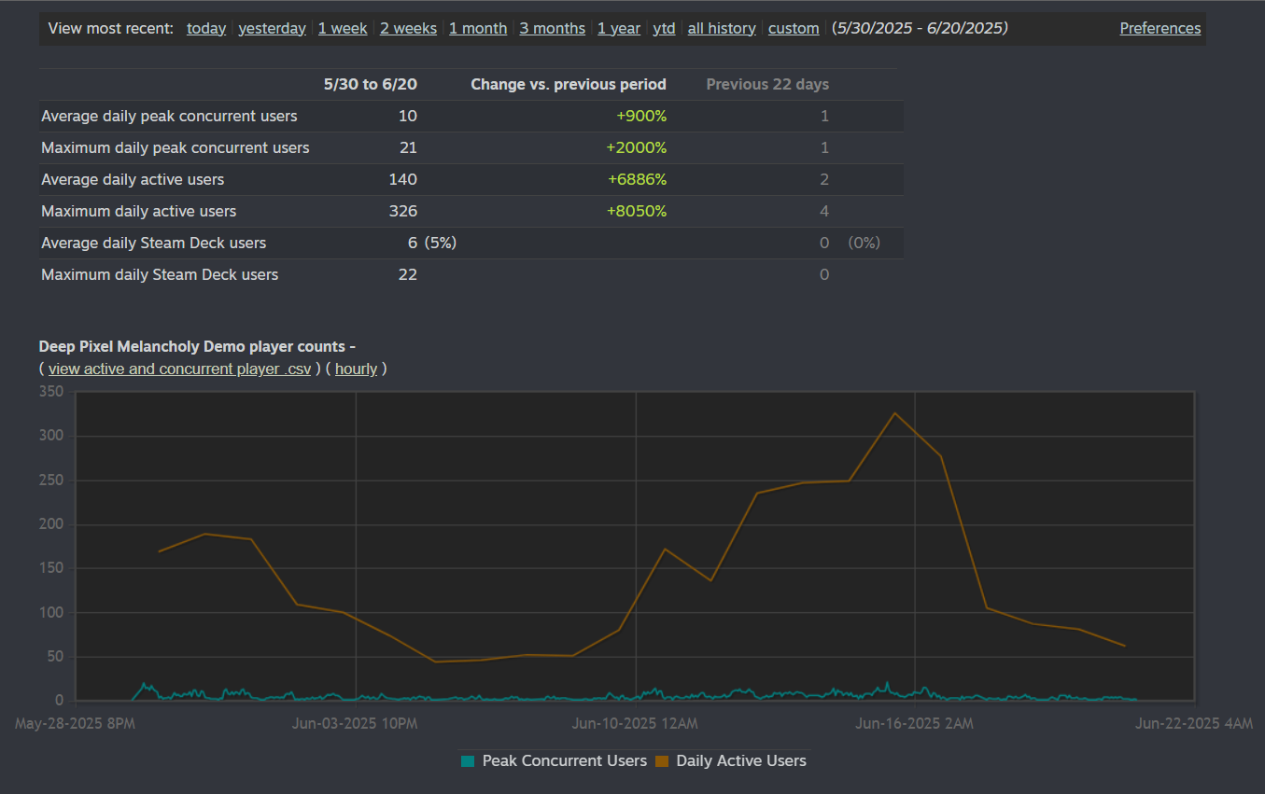Image resolution: width=1265 pixels, height=794 pixels.
Task: Toggle Peak Concurrent Users teal legend swatch
Action: pyautogui.click(x=468, y=761)
